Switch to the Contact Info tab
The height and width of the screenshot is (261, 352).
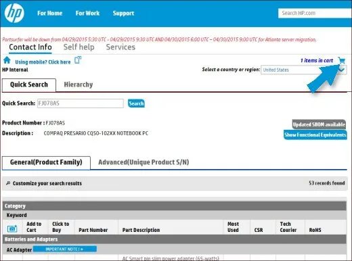tap(30, 47)
